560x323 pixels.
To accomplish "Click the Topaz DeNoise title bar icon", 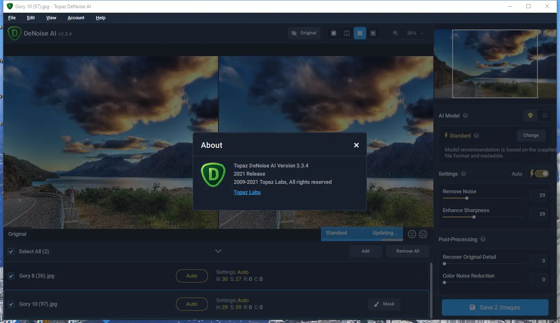I will [10, 6].
